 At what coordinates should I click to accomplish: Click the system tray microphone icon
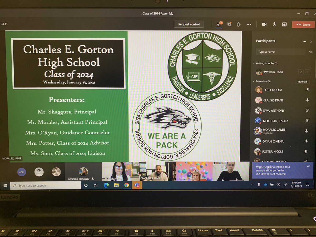[x=259, y=185]
